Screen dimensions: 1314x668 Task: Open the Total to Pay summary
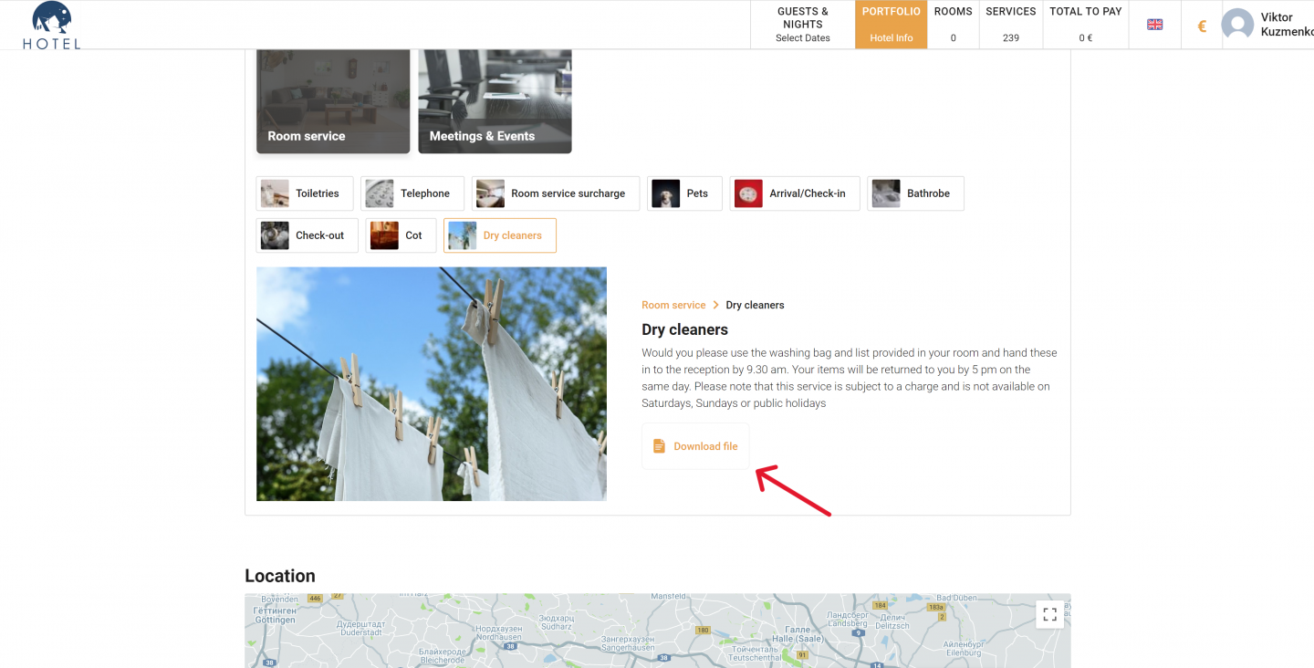pyautogui.click(x=1086, y=25)
